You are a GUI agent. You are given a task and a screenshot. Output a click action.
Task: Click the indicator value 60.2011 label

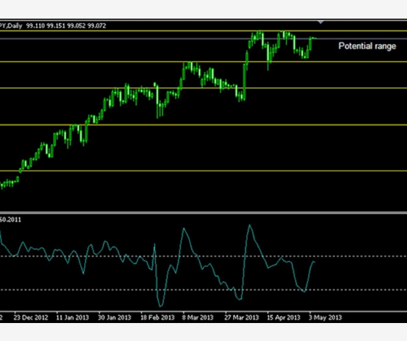[11, 220]
